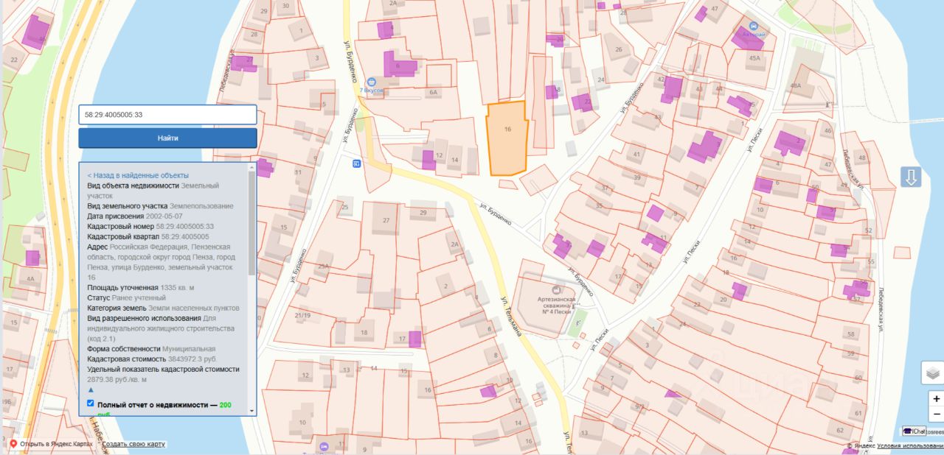Image resolution: width=944 pixels, height=455 pixels.
Task: Click the Площадь уточненная 1335 кв. м row
Action: [141, 287]
